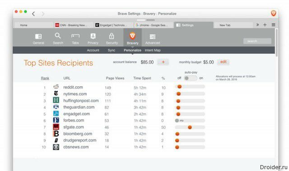Click the bloomberg.com percentage slider

click(190, 134)
